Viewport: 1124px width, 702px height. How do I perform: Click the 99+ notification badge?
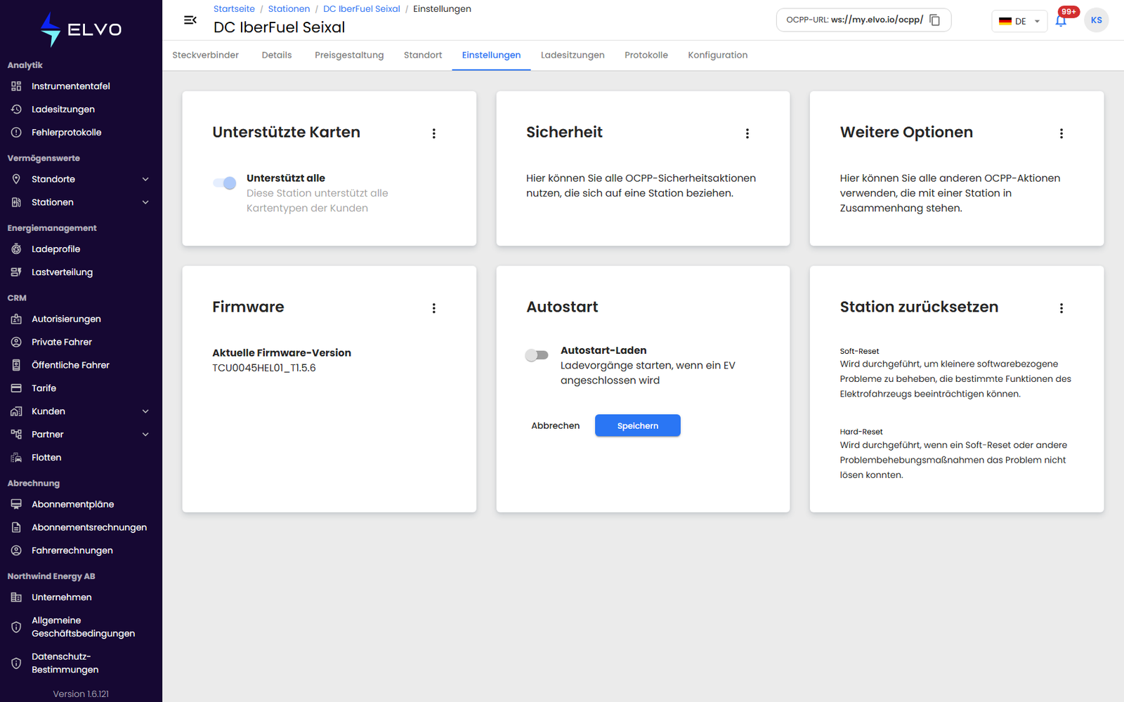pos(1069,11)
